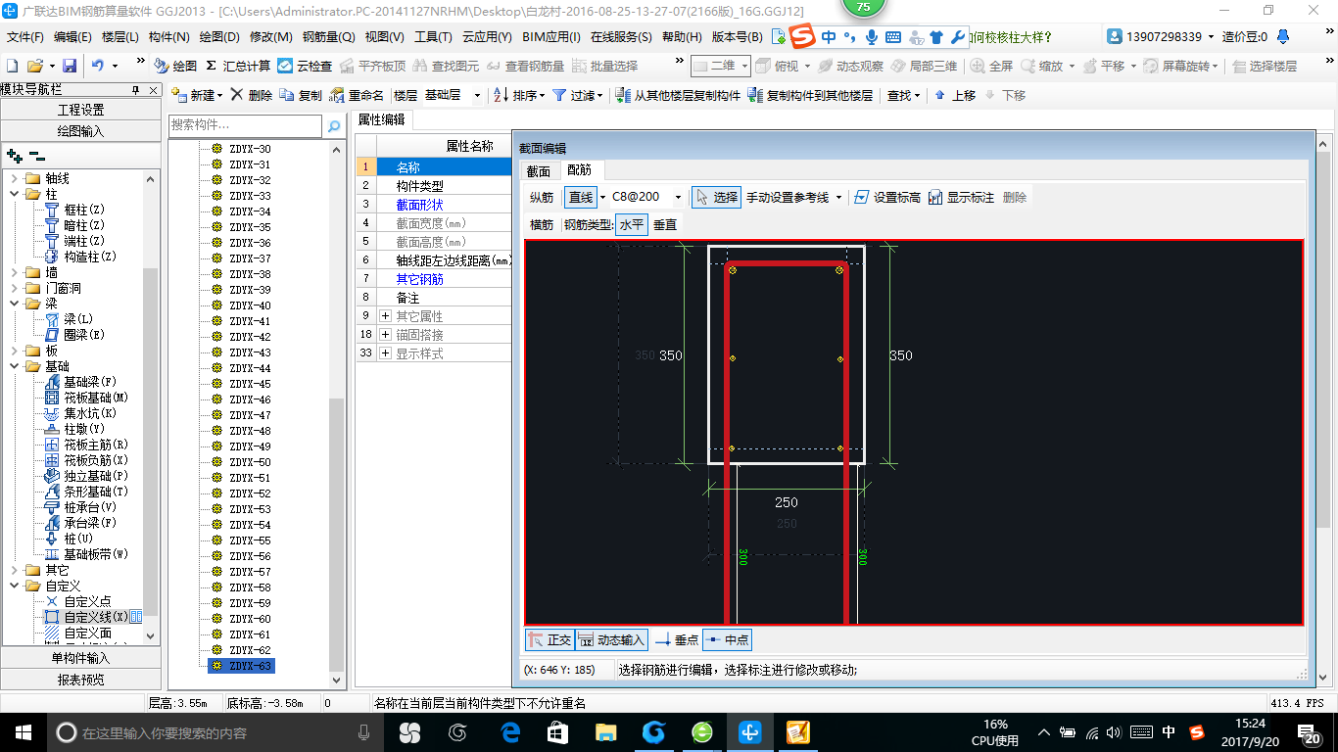Toggle 动态输入 dynamic input
This screenshot has width=1338, height=752.
coord(612,639)
